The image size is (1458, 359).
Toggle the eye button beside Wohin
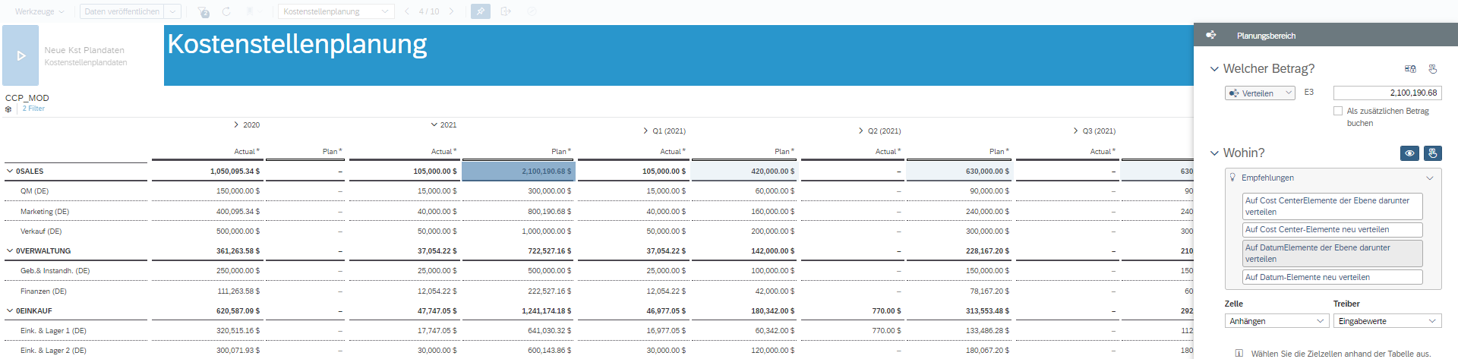tap(1410, 153)
